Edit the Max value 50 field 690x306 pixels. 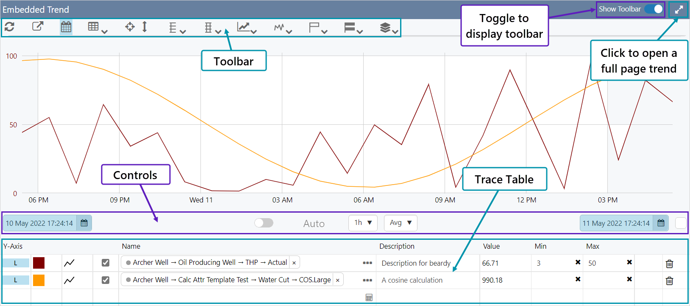[x=605, y=263]
